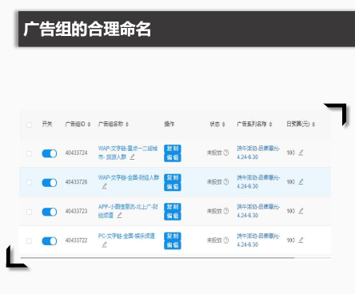Screen dimensions: 355x294
Task: Turn off the switch for ad group 40433722
Action: [x=50, y=241]
